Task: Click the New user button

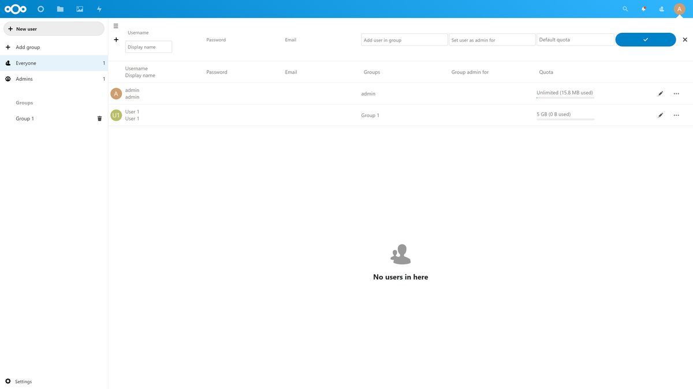Action: (x=54, y=28)
